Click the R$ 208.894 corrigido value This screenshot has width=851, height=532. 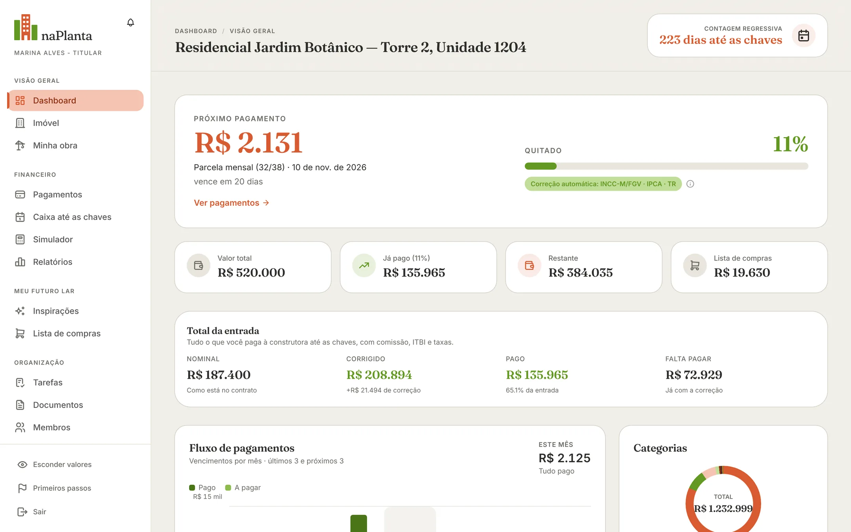(x=379, y=375)
